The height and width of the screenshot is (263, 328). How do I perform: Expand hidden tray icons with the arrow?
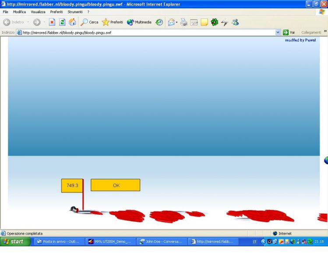pos(263,242)
